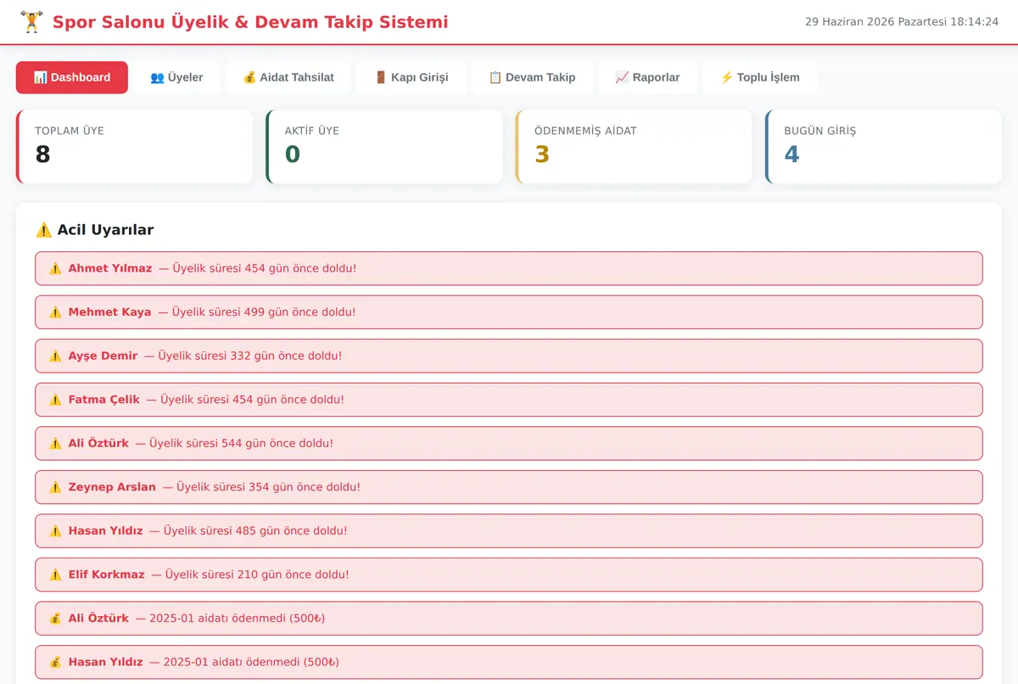
Task: Click the Spor Salonu system title
Action: click(x=250, y=22)
